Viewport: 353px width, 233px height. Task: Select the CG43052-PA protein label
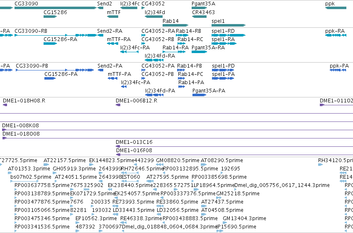pos(158,66)
